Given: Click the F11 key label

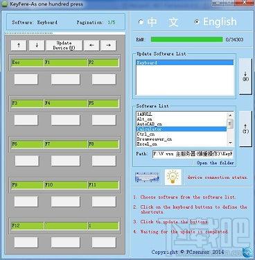Looking at the screenshot, I should click(103, 185).
